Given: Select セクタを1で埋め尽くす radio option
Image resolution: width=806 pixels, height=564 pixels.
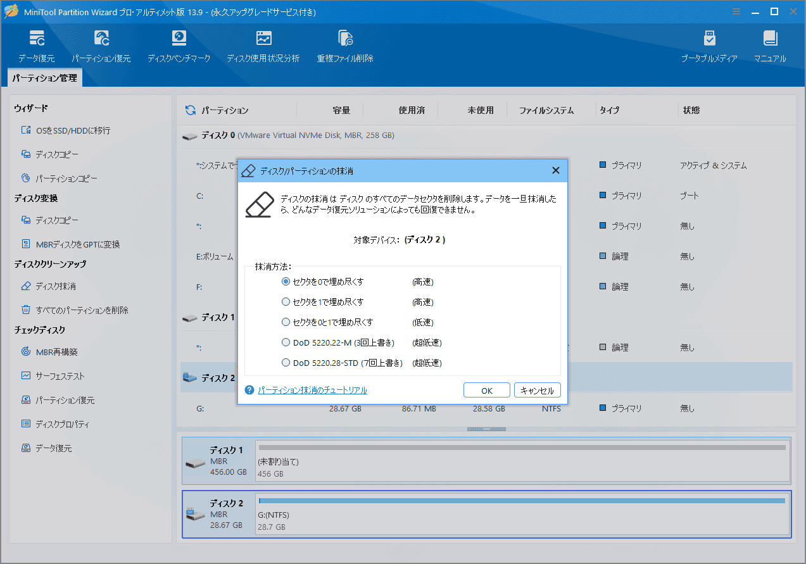Looking at the screenshot, I should [x=323, y=302].
